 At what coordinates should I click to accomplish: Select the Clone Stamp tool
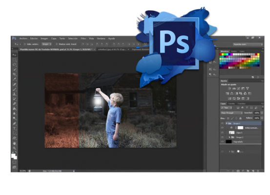point(15,94)
